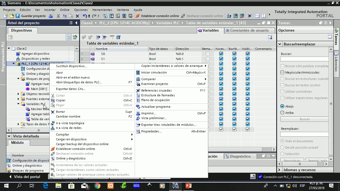Open the Herramientas menu in the menu bar
340x191 pixels.
point(102,10)
